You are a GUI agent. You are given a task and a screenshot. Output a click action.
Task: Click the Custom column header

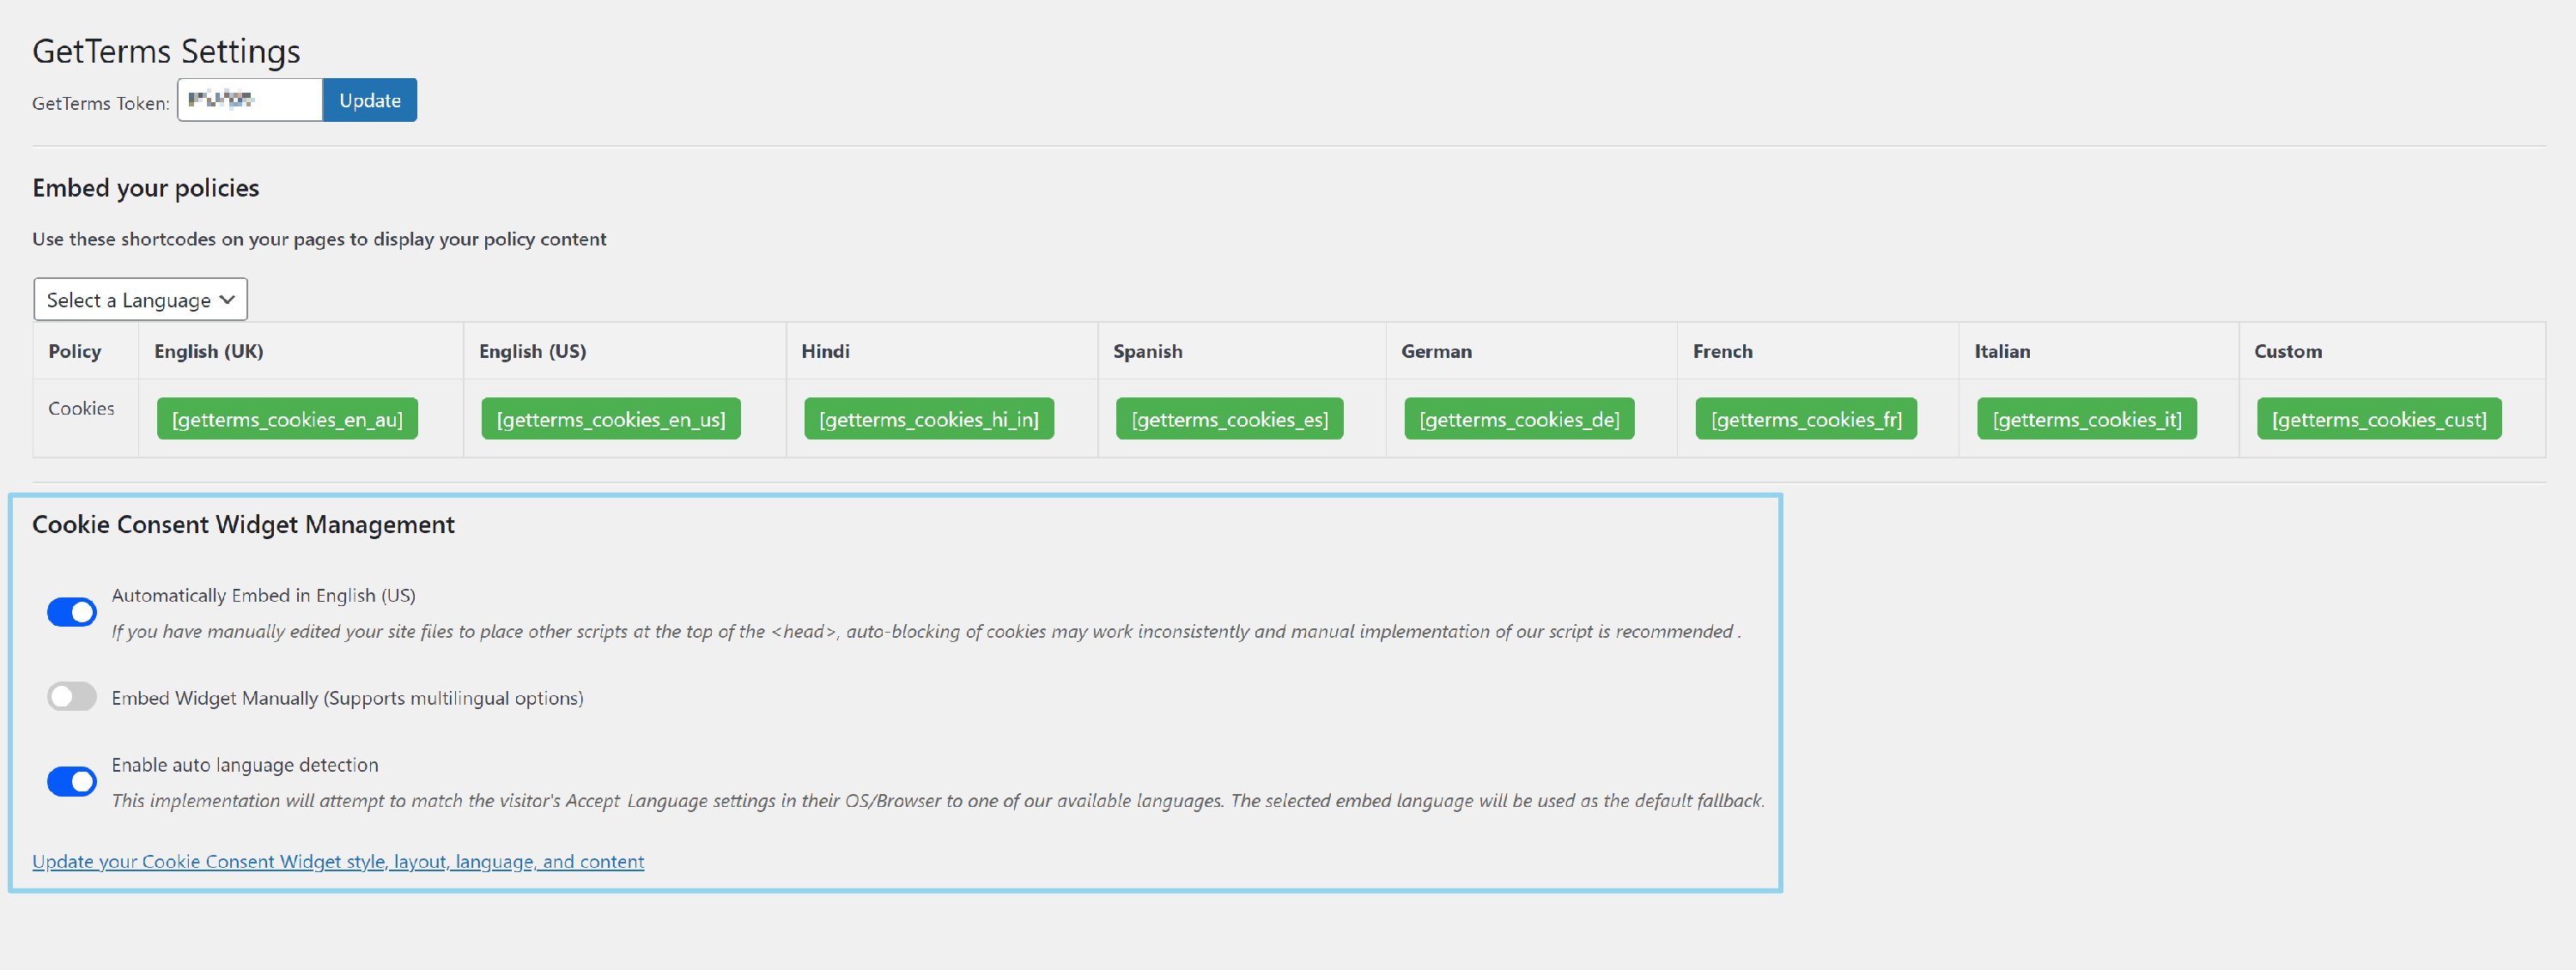click(2287, 351)
